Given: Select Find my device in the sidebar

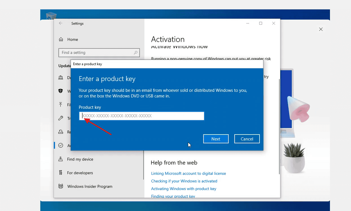Looking at the screenshot, I should pyautogui.click(x=80, y=159).
